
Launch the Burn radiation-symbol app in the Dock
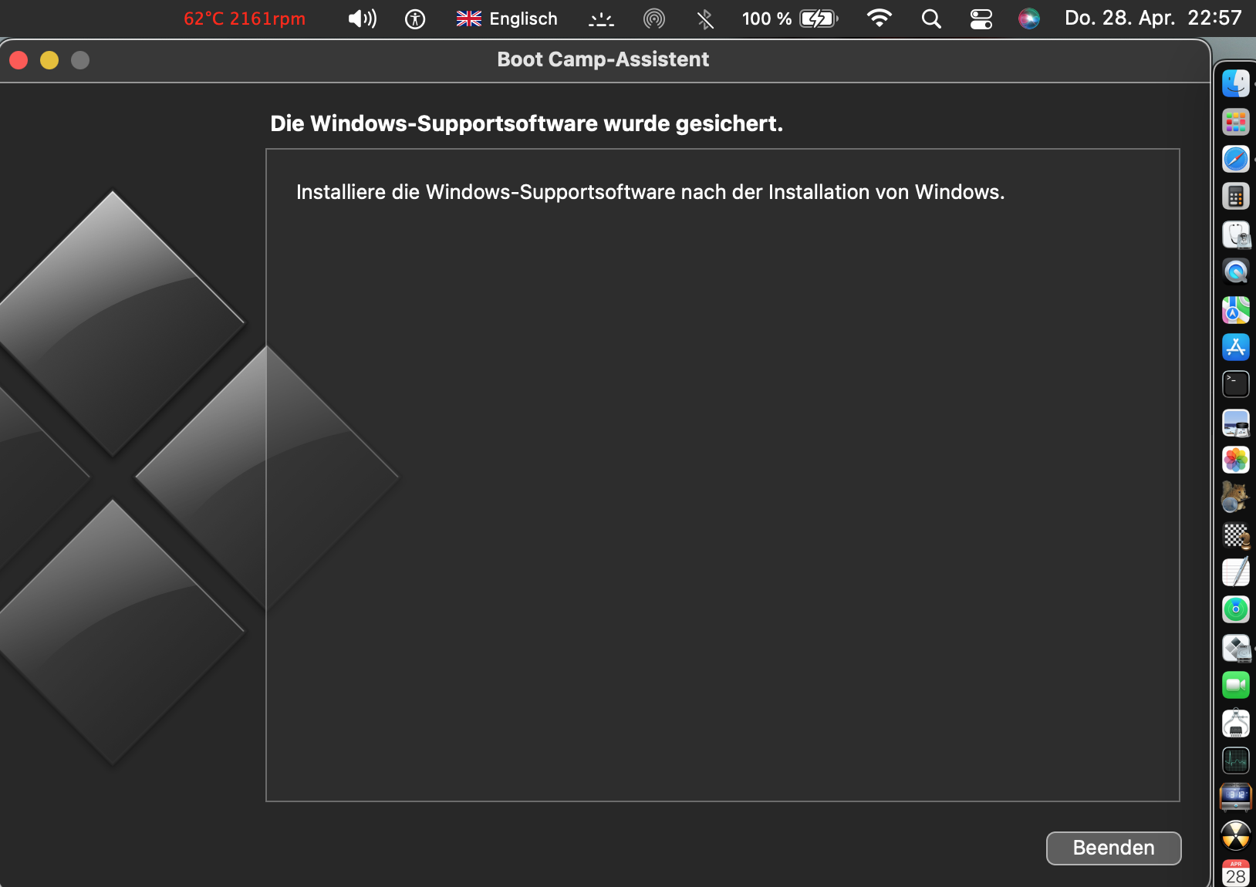pyautogui.click(x=1236, y=835)
